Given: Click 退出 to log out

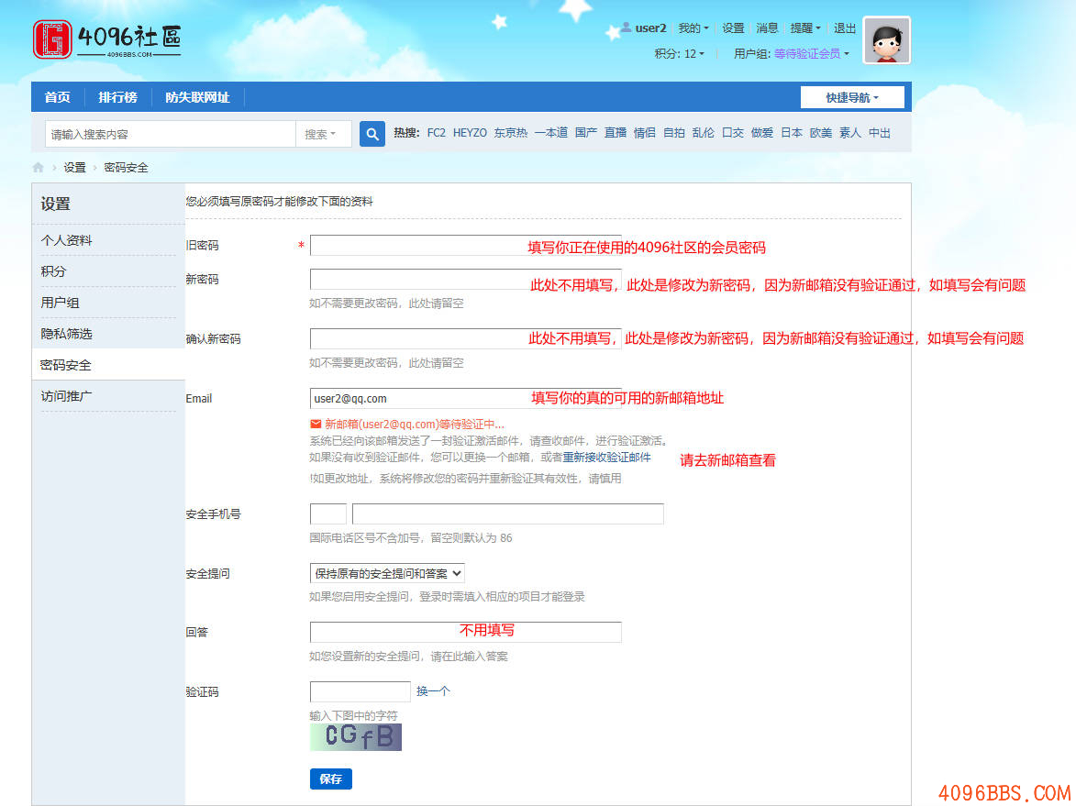Looking at the screenshot, I should point(844,28).
